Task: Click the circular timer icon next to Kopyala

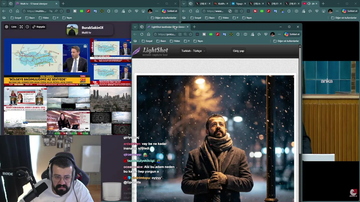Action: 27,27
